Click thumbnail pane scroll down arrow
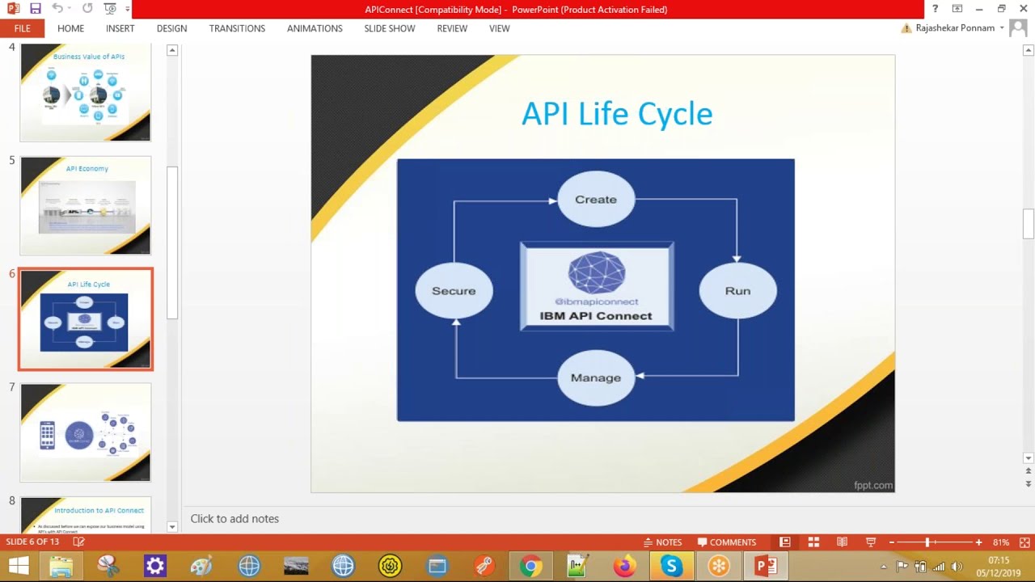 (171, 527)
